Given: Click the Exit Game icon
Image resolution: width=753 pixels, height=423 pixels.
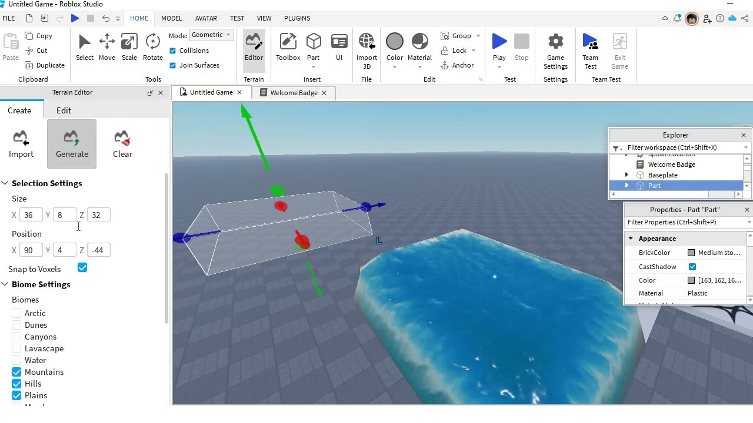Looking at the screenshot, I should coord(619,42).
